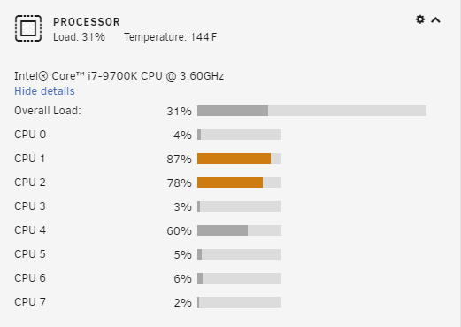Click the Hide details link
Viewport: 461px width, 327px height.
tap(44, 91)
